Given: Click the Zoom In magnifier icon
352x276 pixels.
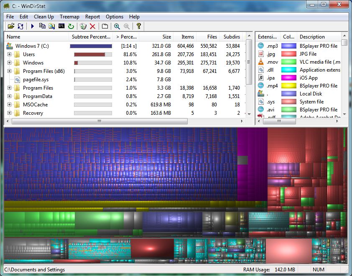Looking at the screenshot, I should coord(117,26).
